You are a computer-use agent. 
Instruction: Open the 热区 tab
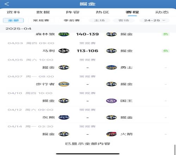pyautogui.click(x=102, y=12)
